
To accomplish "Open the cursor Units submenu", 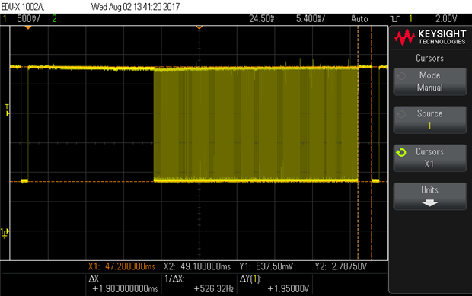I will (x=430, y=196).
